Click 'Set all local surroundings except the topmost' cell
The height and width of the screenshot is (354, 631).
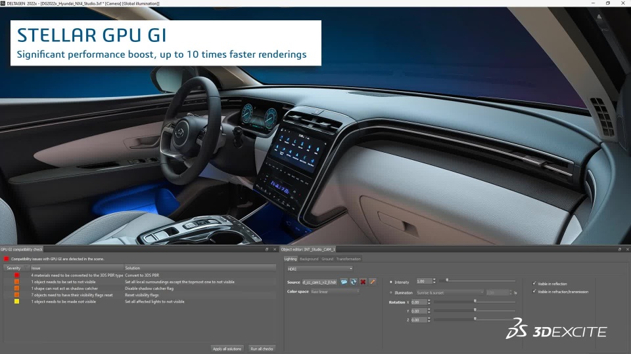pos(179,282)
